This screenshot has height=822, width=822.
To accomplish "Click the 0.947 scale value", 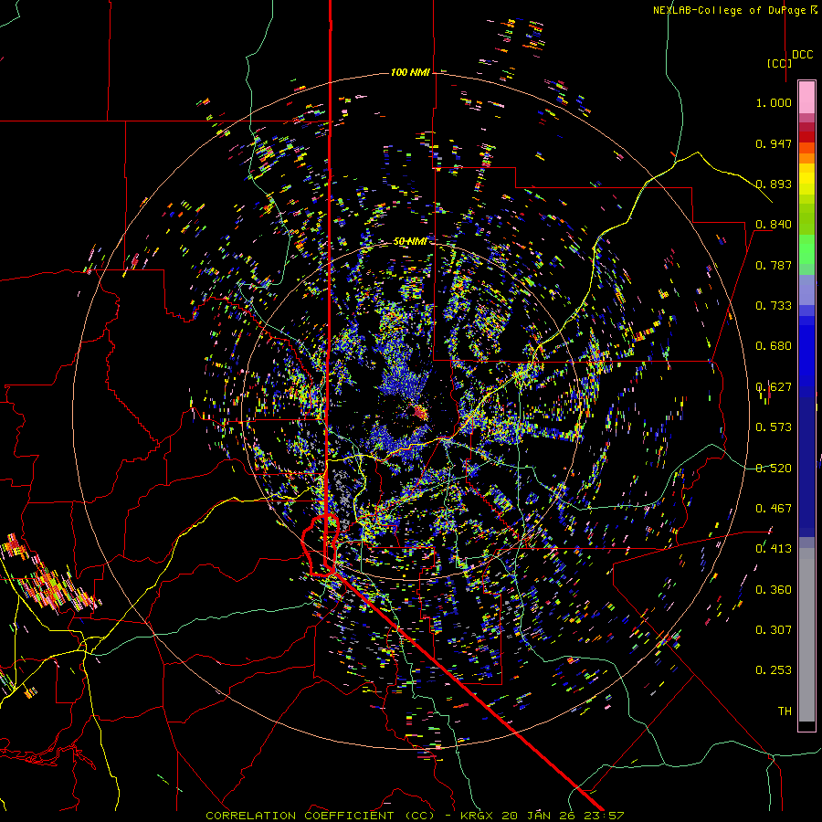I will 774,143.
